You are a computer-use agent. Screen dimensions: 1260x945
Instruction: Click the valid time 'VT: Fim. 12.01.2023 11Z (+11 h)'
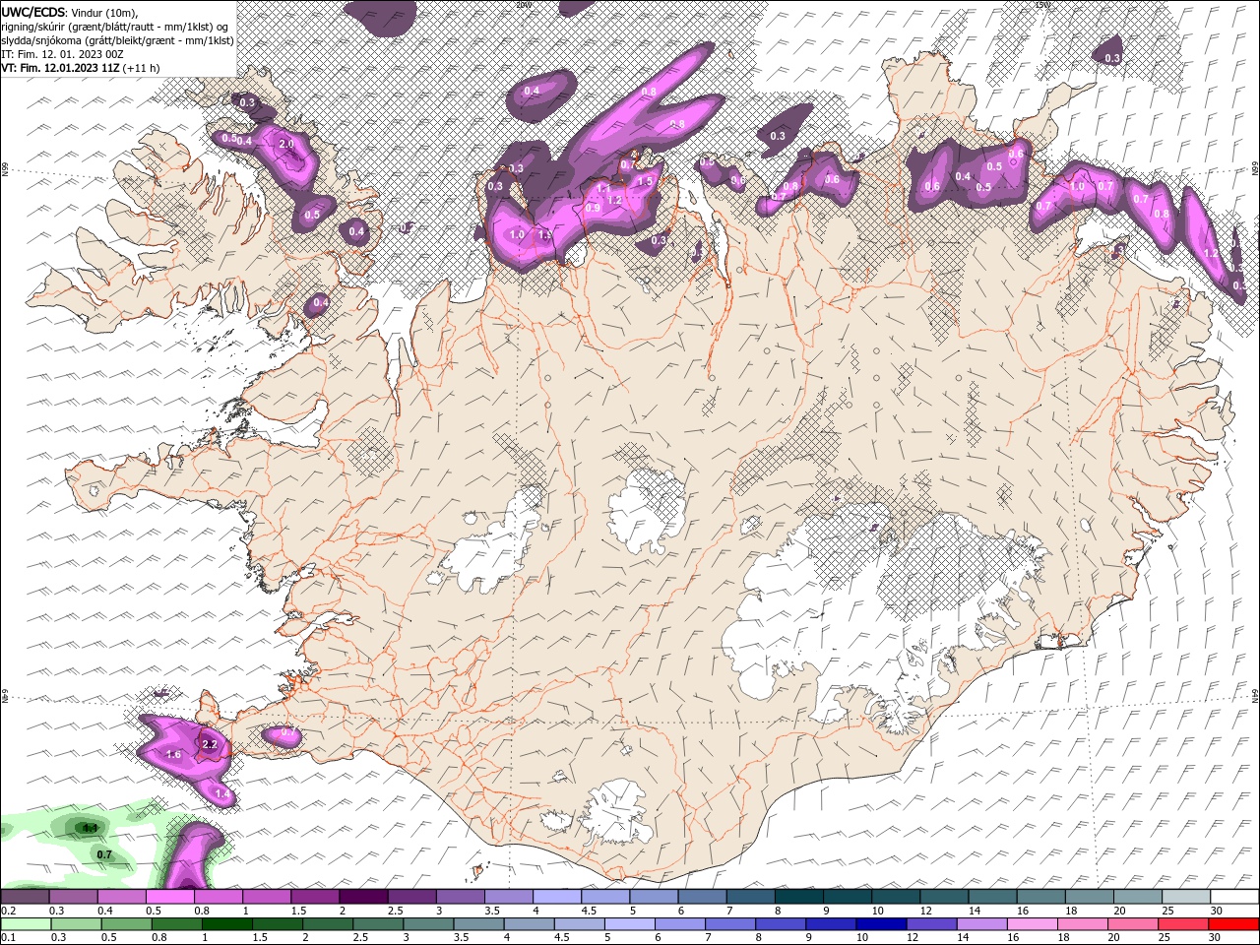(x=80, y=68)
